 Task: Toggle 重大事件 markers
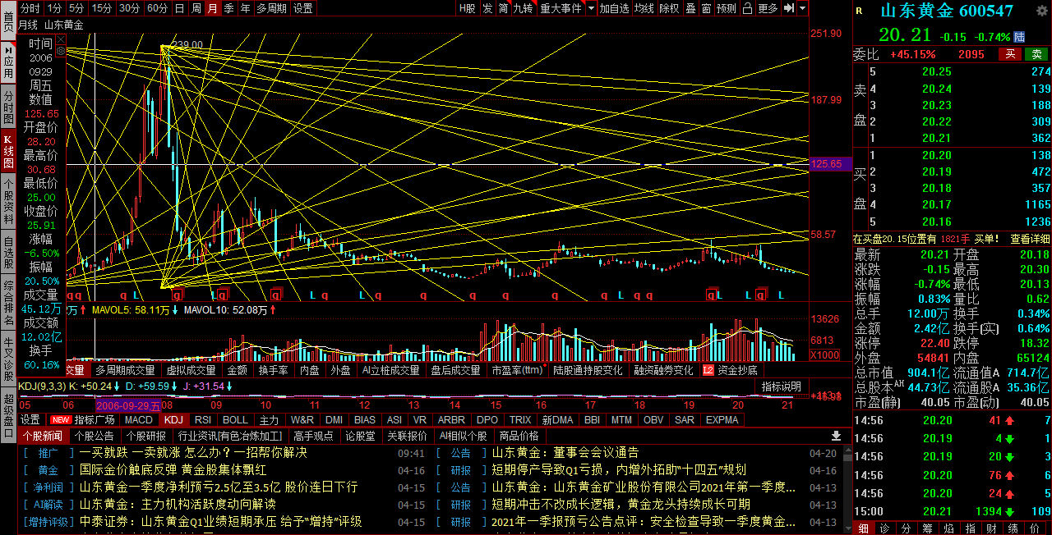(x=561, y=8)
